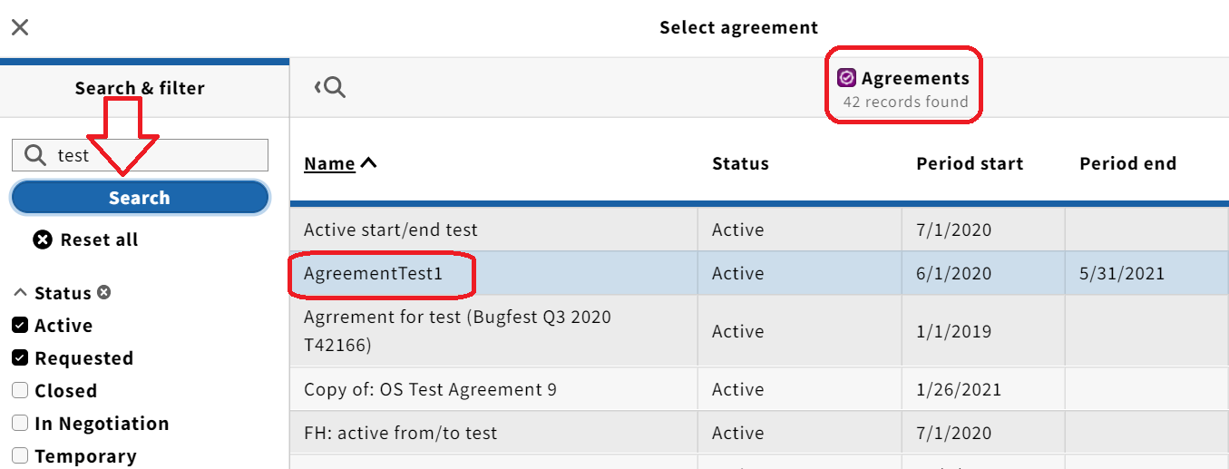Viewport: 1229px width, 469px height.
Task: Click the sort arrow beside the Name column
Action: tap(368, 163)
